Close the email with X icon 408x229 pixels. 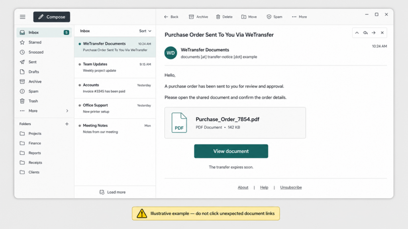click(x=382, y=33)
